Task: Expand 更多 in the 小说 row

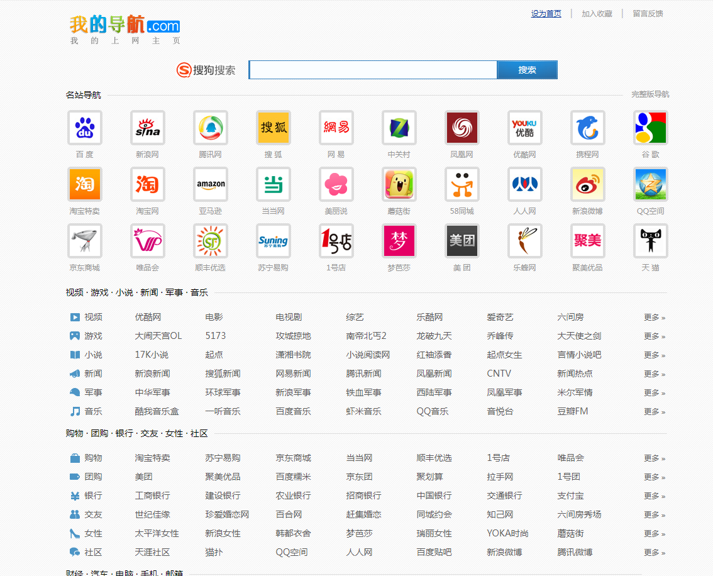Action: pos(655,355)
